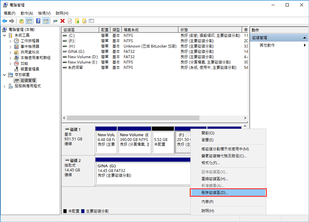Screen dimensions: 309x222
Task: Select 服務與應用程式 tree node
Action: (28, 86)
